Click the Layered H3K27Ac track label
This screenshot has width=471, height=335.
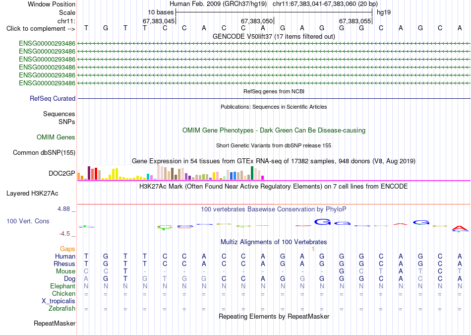[x=32, y=194]
